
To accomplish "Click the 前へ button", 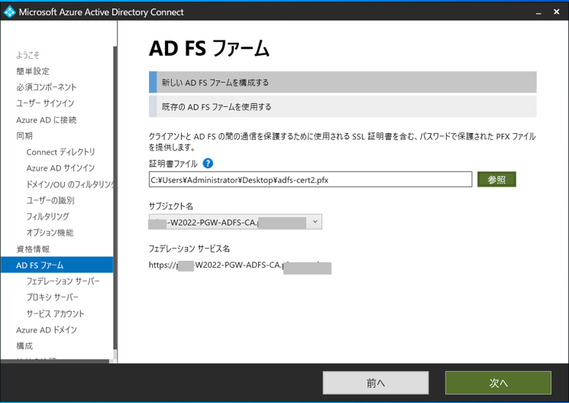I will (376, 382).
